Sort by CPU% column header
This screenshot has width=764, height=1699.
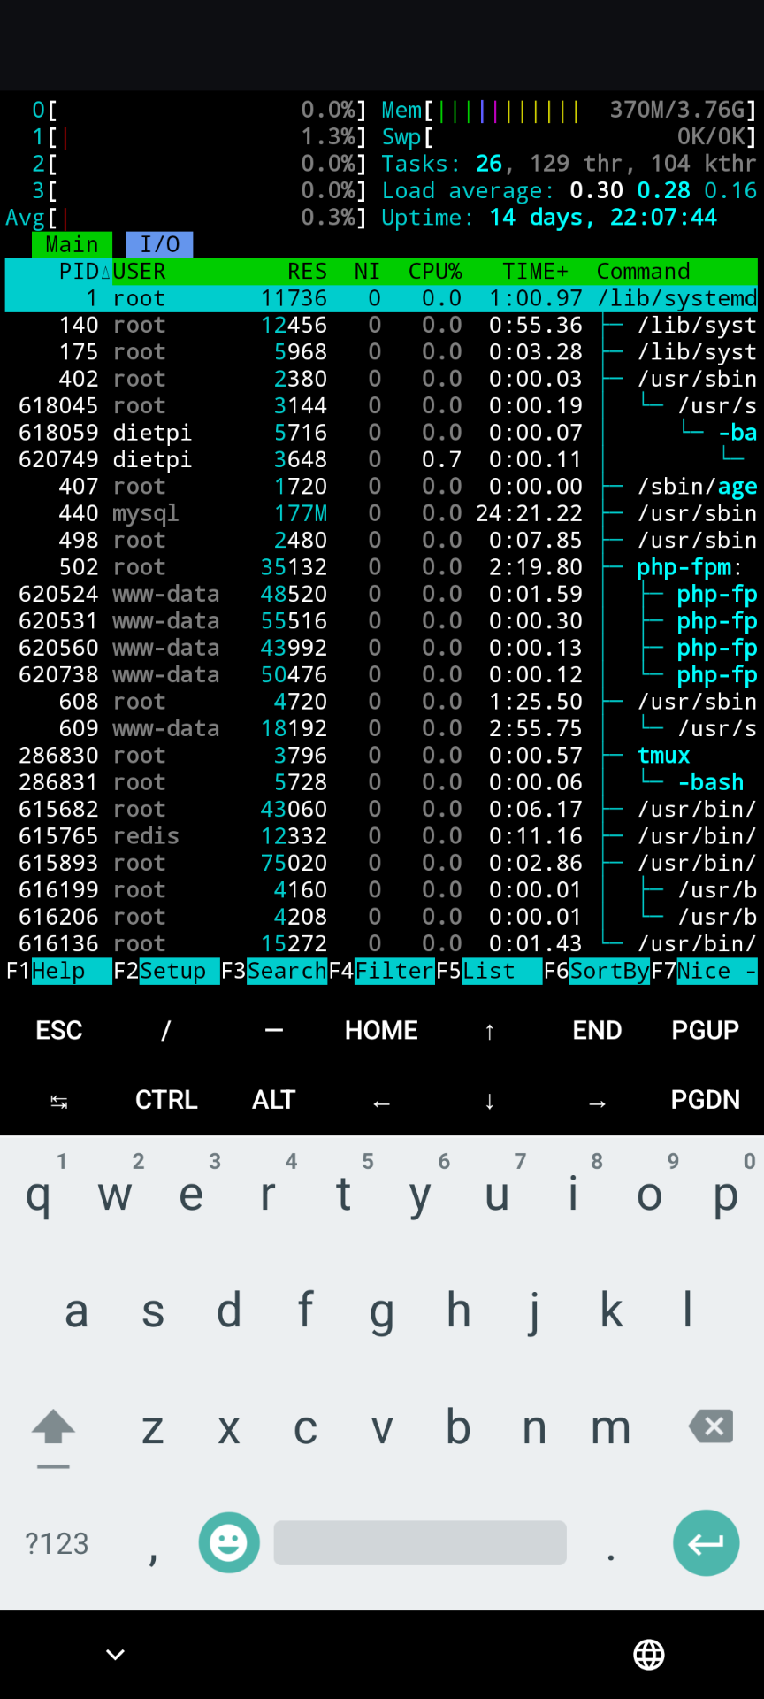(x=435, y=272)
